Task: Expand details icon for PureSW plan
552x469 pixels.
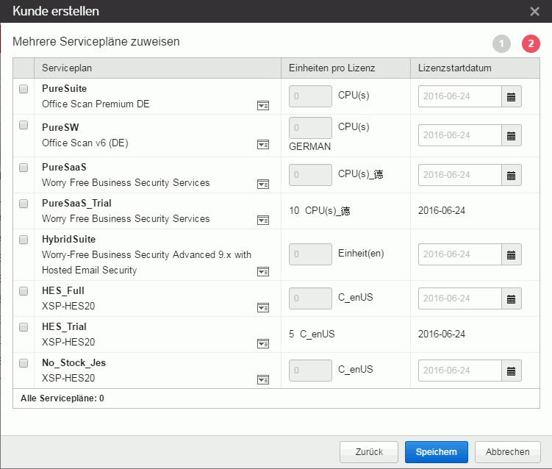Action: [262, 144]
